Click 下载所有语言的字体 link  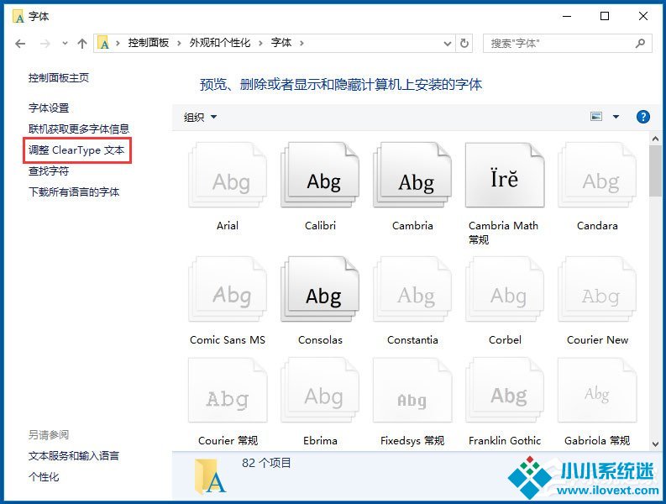74,192
